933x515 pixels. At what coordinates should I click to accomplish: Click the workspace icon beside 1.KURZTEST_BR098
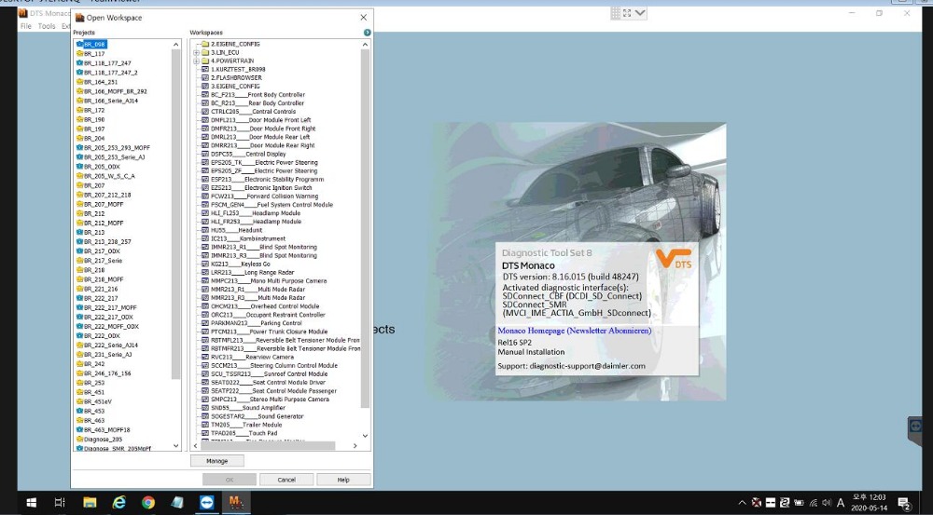(x=205, y=70)
